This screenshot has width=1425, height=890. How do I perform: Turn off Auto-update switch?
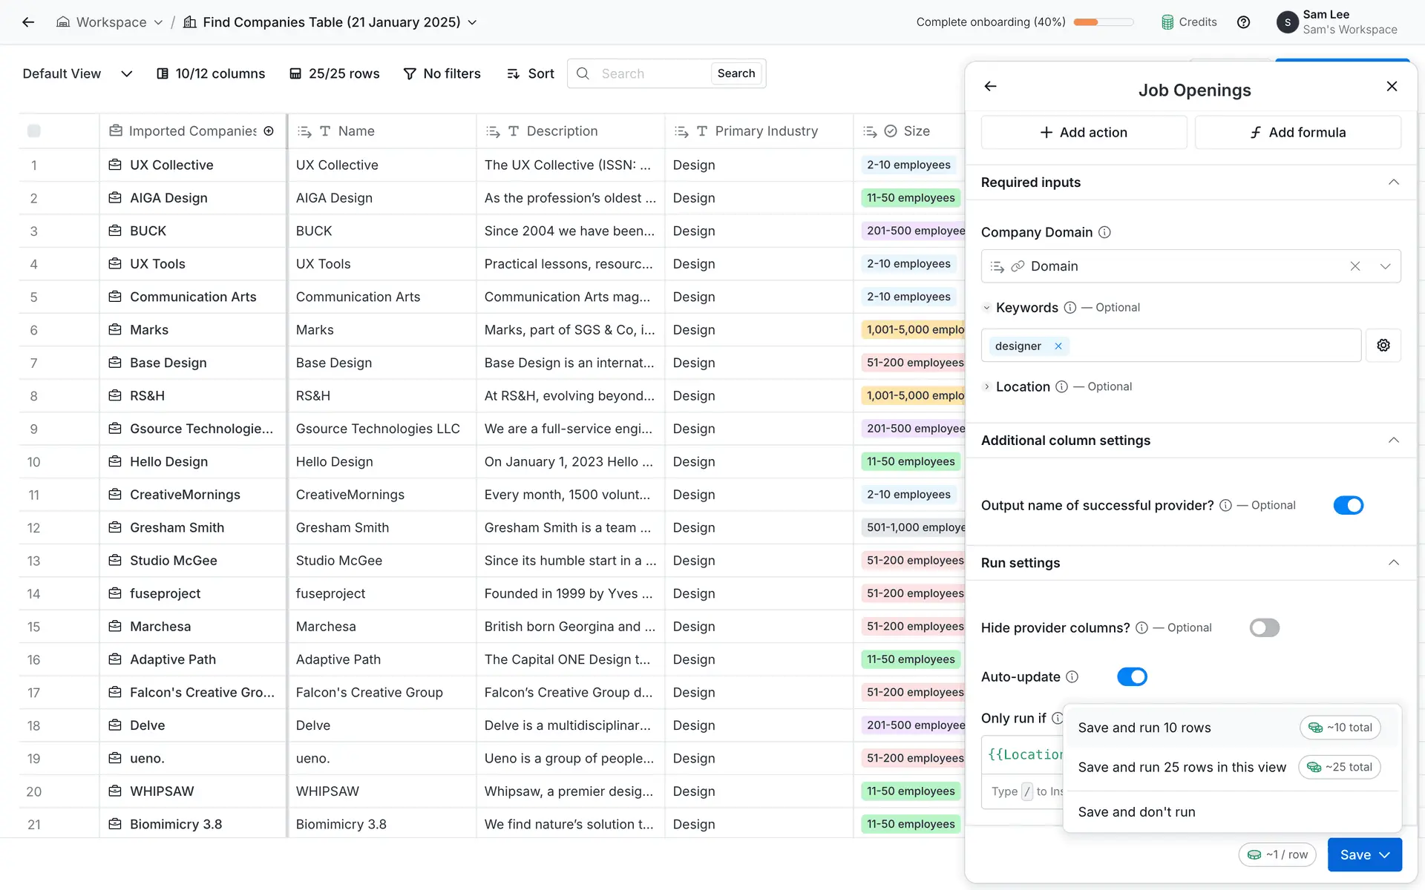pos(1132,676)
